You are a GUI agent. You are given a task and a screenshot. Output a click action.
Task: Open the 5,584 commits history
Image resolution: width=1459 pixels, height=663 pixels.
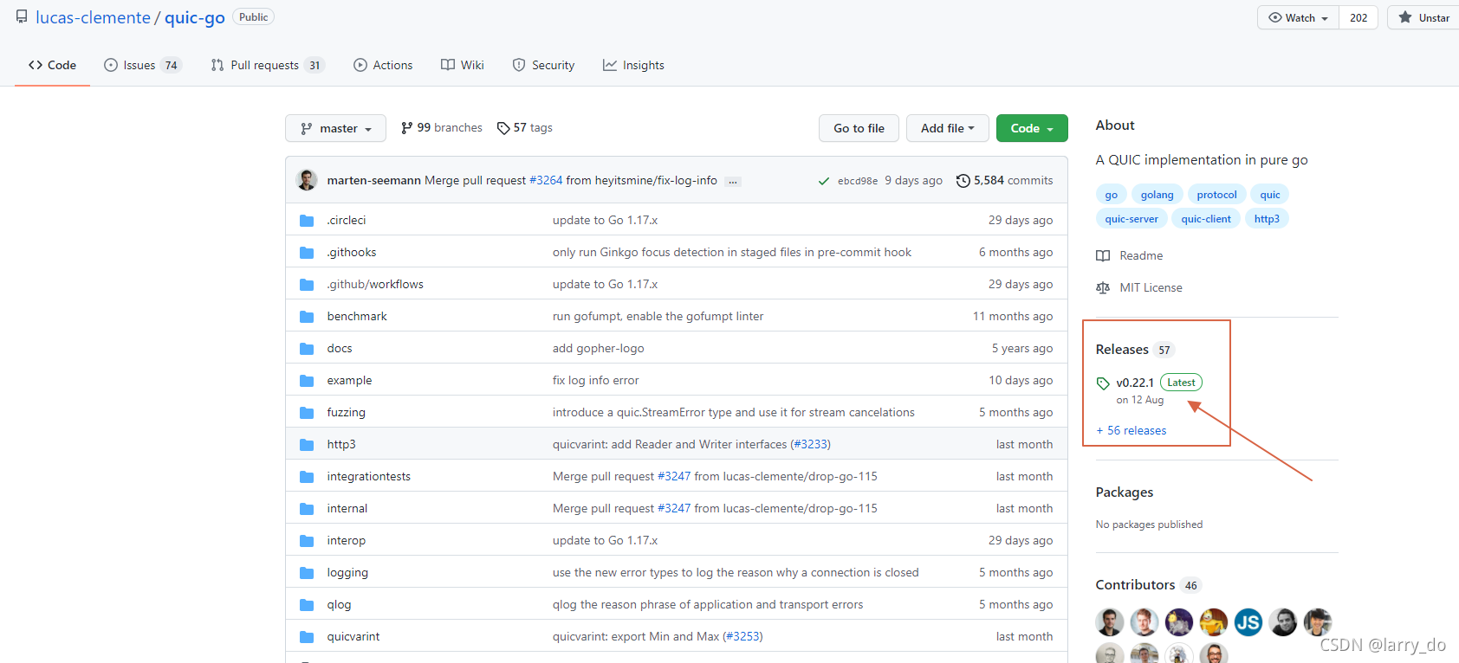[1005, 181]
